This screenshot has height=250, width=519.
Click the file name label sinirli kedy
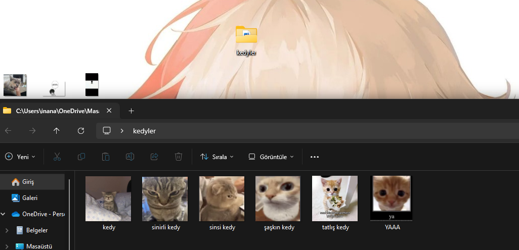click(166, 227)
